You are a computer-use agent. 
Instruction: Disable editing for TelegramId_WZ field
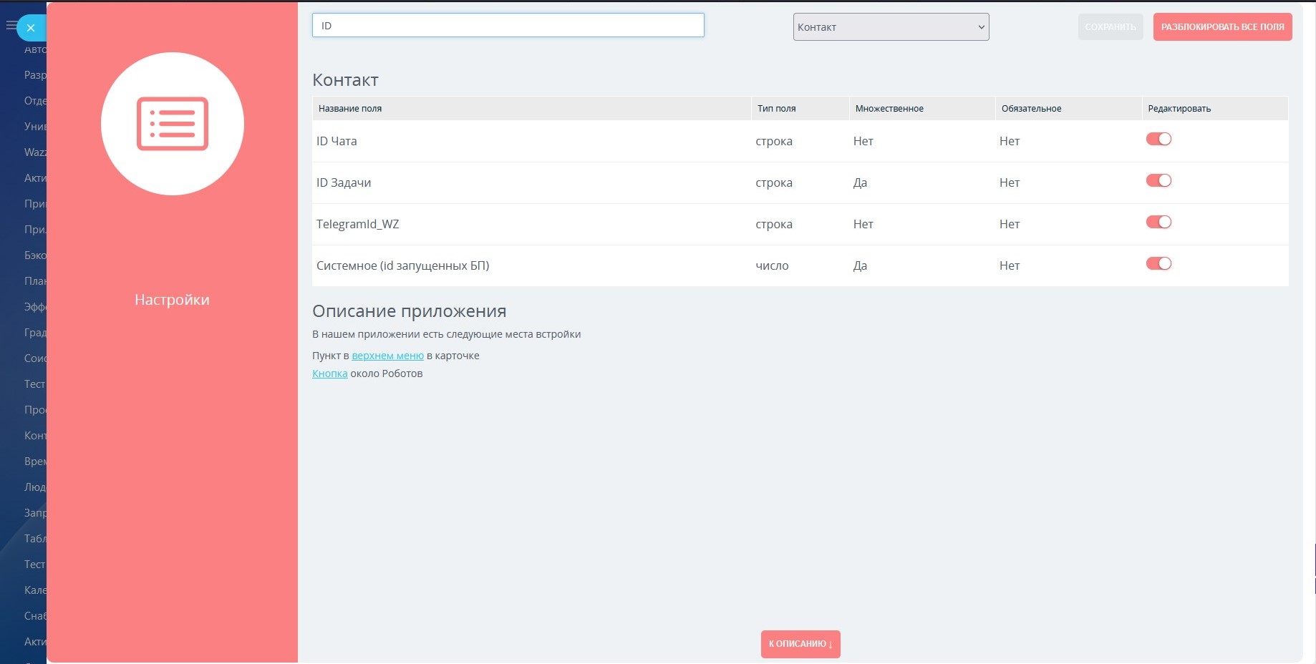(1158, 223)
